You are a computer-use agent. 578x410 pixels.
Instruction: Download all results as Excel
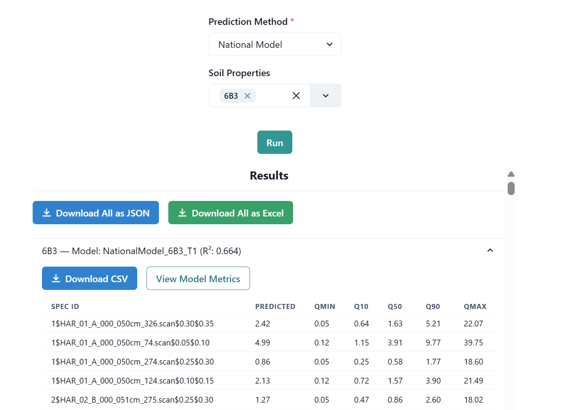(x=231, y=213)
